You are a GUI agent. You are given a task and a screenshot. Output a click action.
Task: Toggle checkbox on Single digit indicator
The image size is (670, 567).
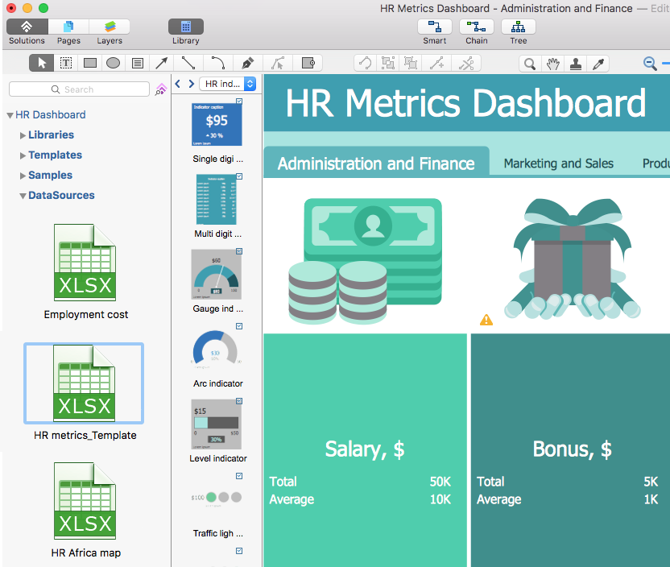click(239, 101)
